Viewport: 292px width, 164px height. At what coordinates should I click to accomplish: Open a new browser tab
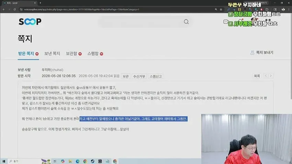(x=41, y=3)
